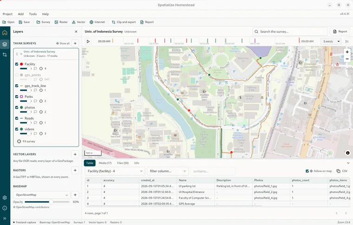Adjust the Facility layer opacity slider

point(26,69)
